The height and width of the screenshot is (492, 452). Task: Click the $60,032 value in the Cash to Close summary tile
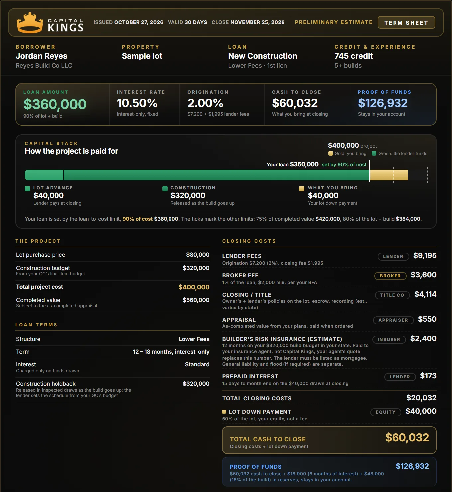pos(295,103)
